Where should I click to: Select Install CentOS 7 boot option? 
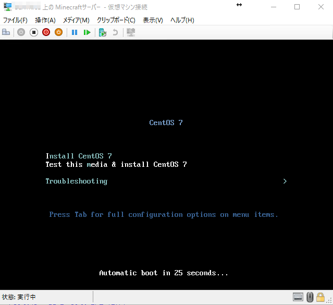(x=79, y=156)
